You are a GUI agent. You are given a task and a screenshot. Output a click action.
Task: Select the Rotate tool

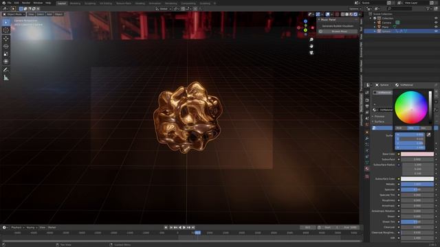pyautogui.click(x=6, y=46)
